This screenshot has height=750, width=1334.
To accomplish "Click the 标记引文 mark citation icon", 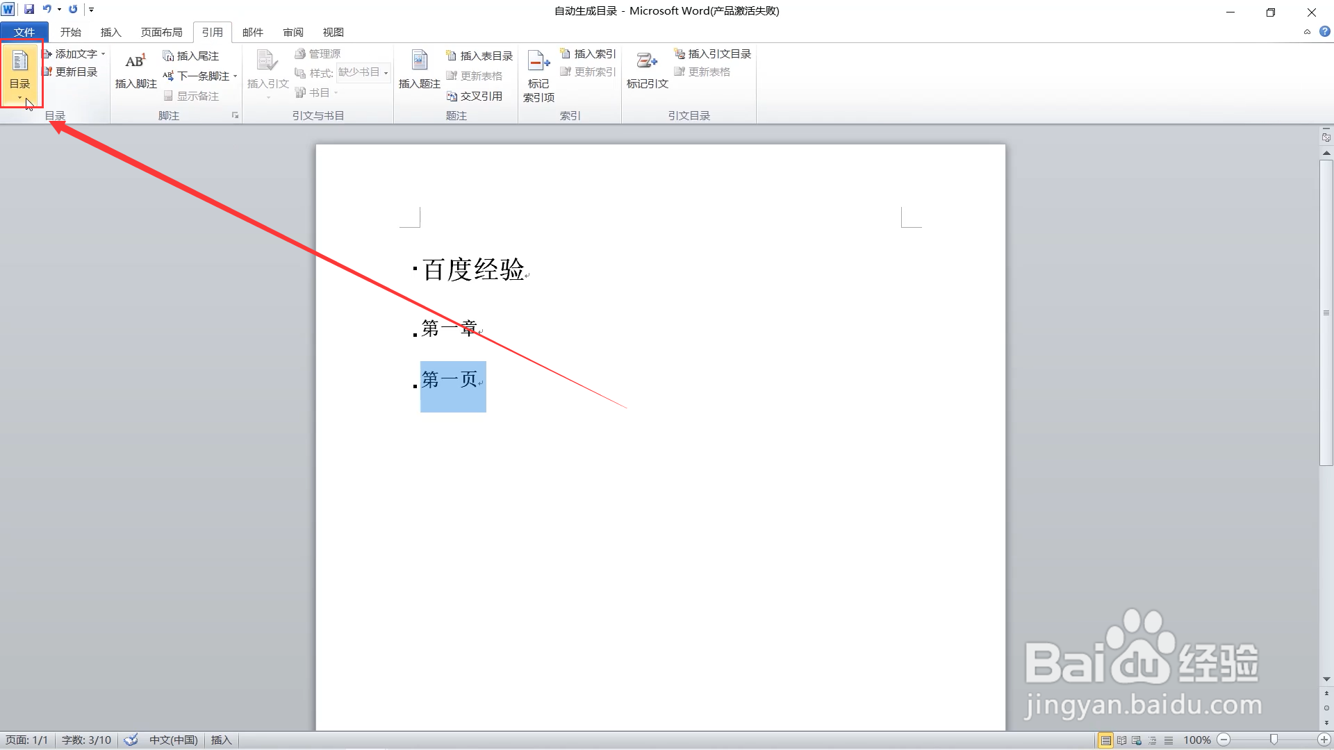I will (x=647, y=61).
